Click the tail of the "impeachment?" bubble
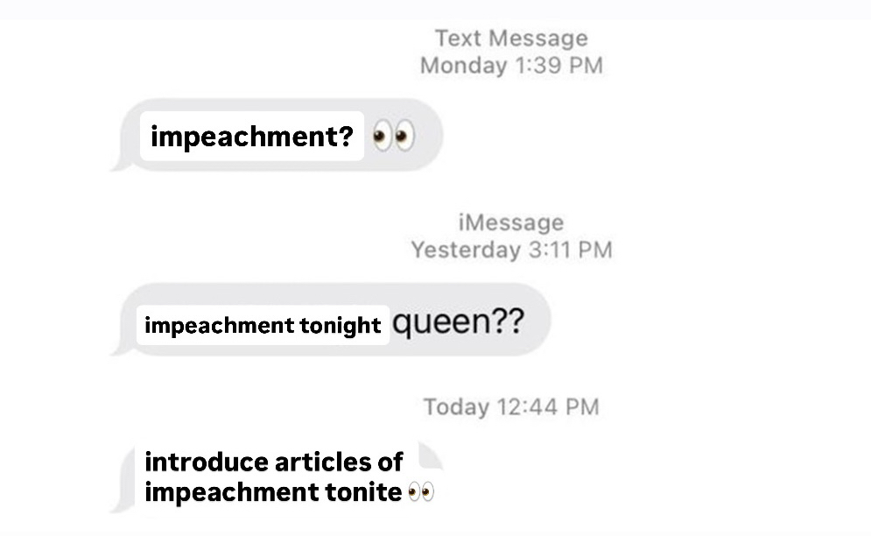871x536 pixels. click(x=118, y=163)
